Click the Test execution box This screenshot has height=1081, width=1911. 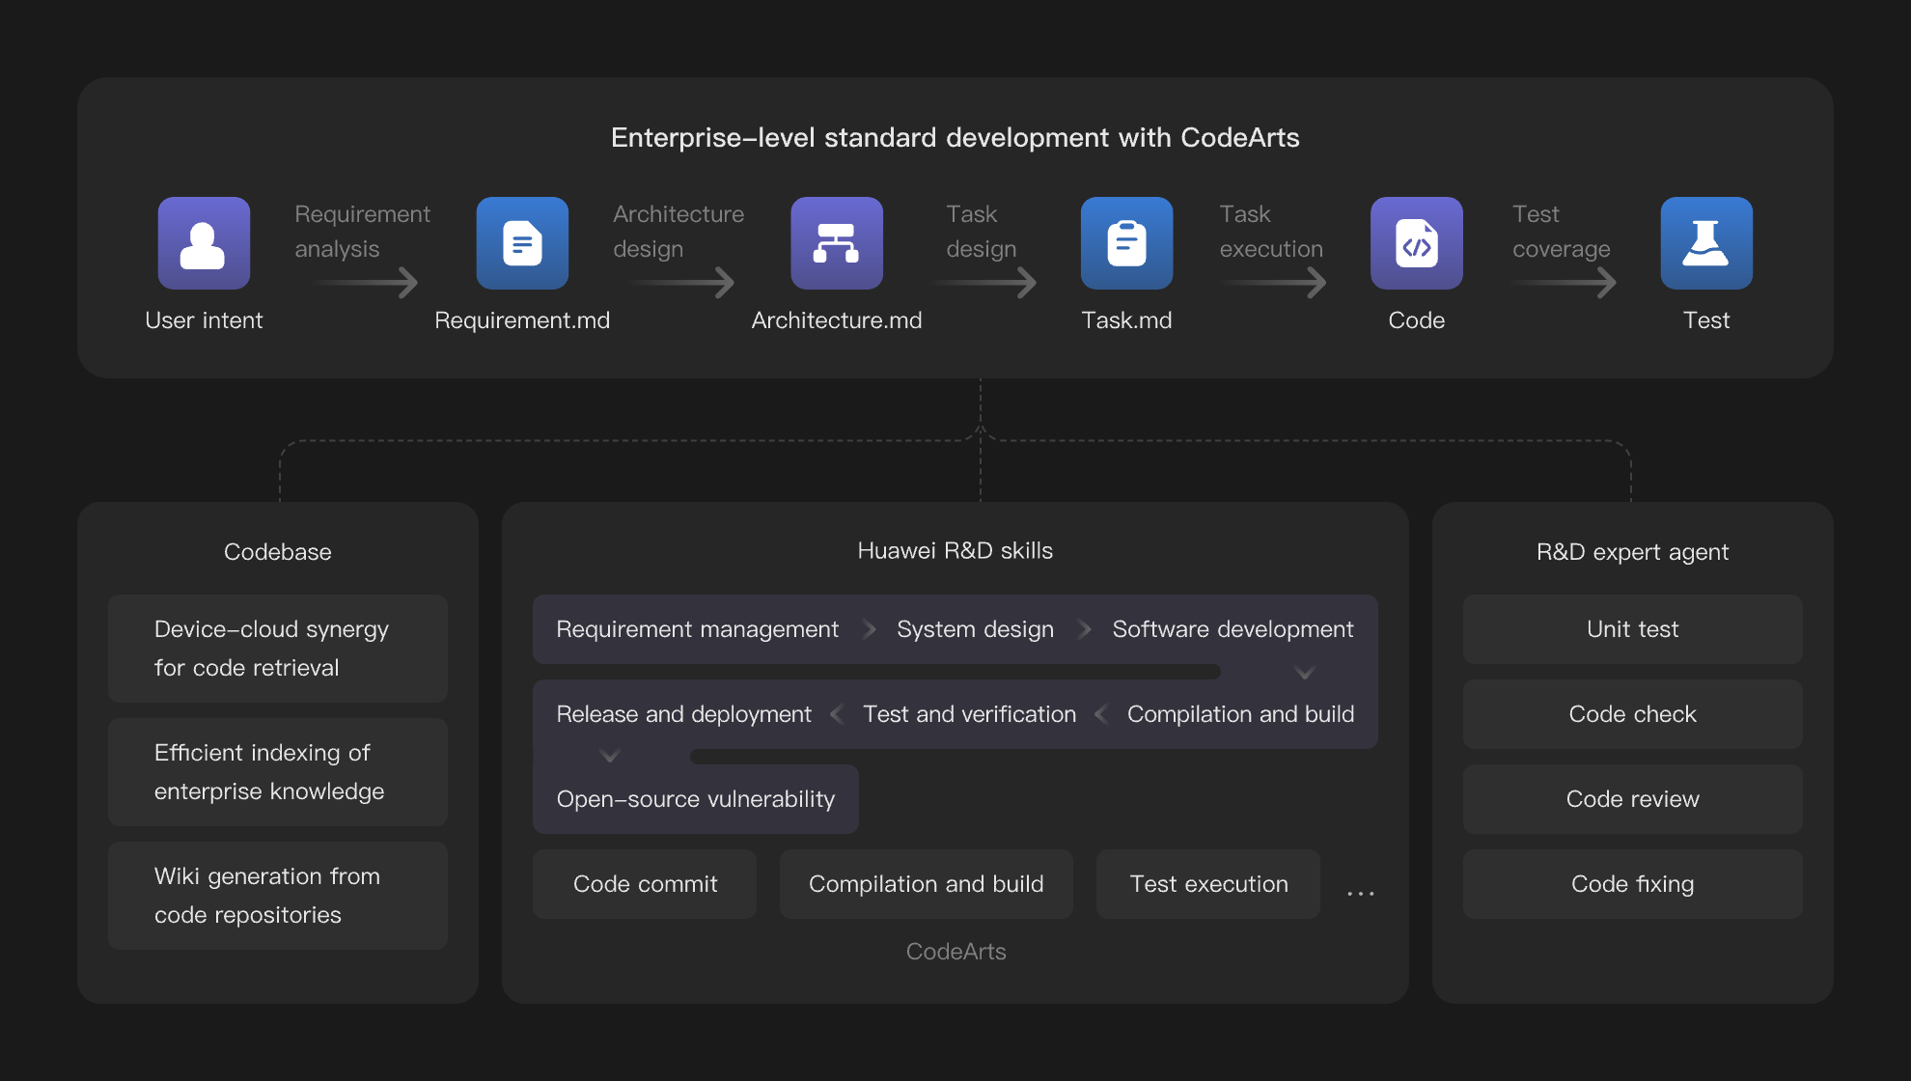[1208, 884]
